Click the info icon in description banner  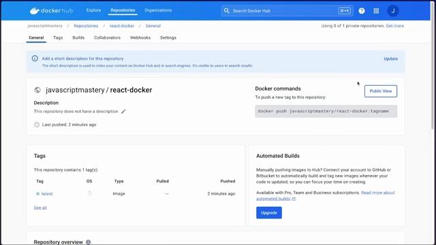click(x=35, y=59)
